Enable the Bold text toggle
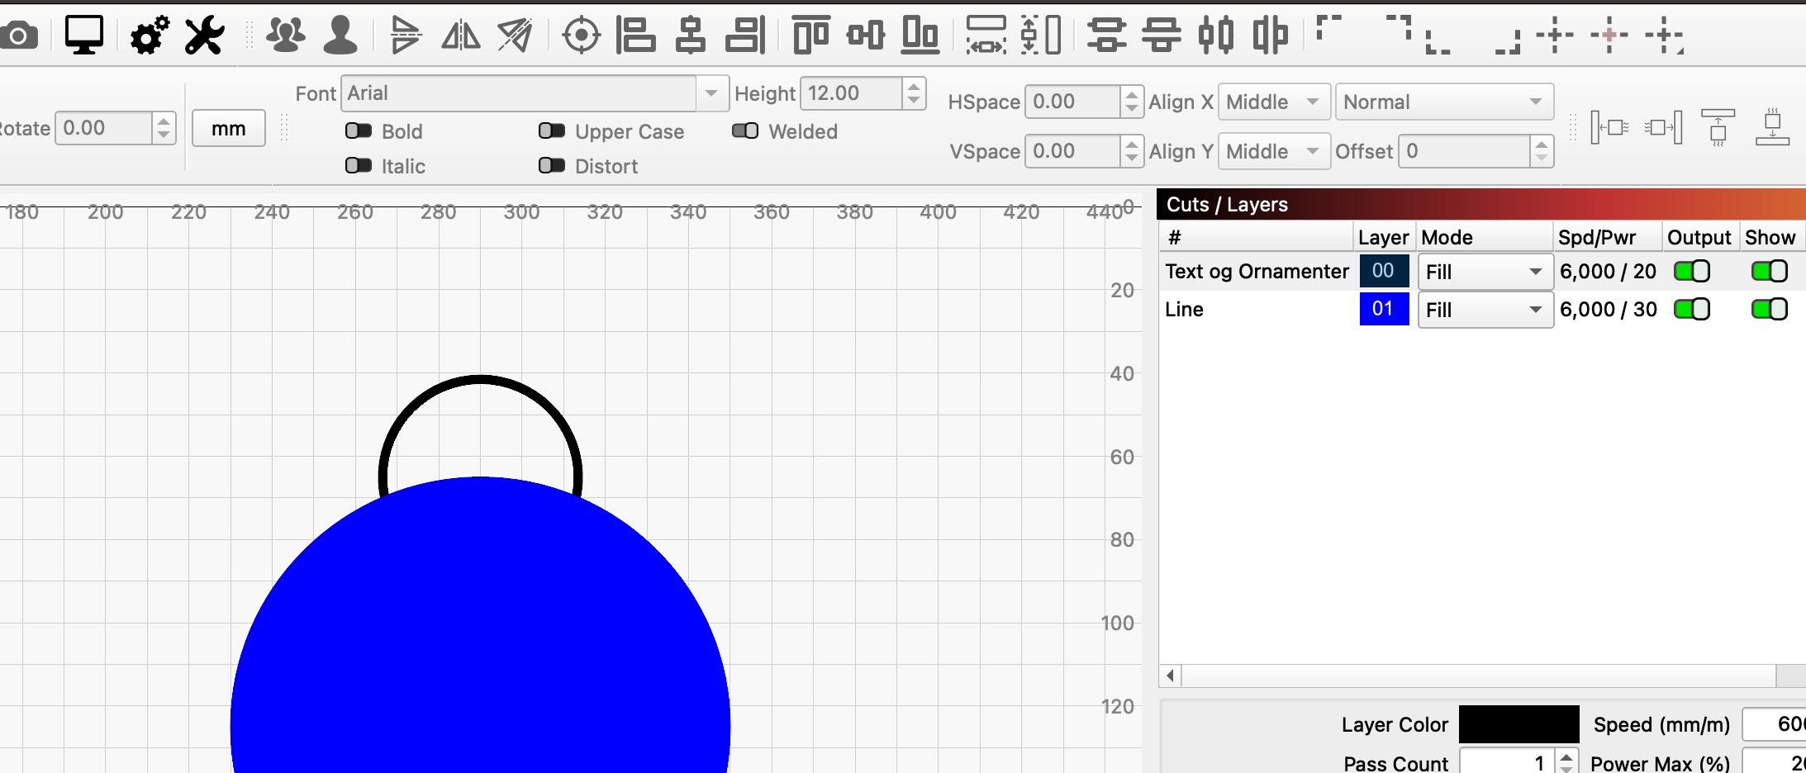The width and height of the screenshot is (1806, 773). (359, 131)
